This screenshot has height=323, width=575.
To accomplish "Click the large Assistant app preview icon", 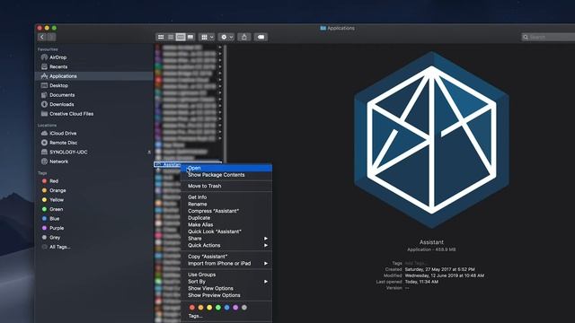I will tap(431, 140).
